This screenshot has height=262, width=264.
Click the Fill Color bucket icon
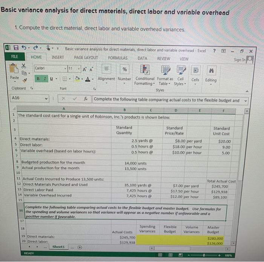[x=77, y=79]
